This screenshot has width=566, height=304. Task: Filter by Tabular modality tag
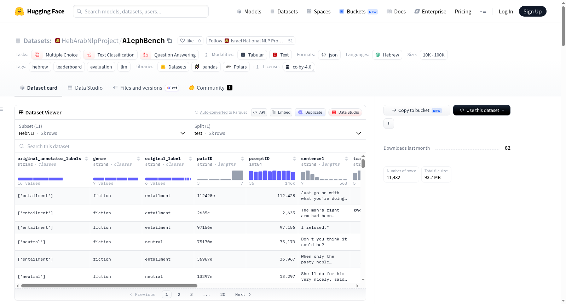(x=252, y=55)
